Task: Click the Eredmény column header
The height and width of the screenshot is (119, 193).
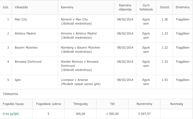Action: point(183,7)
